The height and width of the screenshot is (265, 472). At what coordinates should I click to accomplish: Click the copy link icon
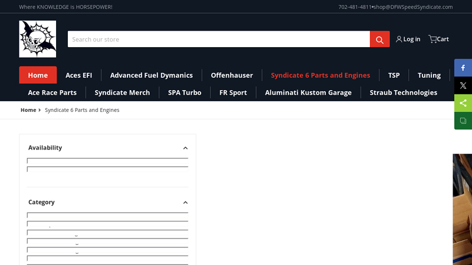tap(463, 121)
